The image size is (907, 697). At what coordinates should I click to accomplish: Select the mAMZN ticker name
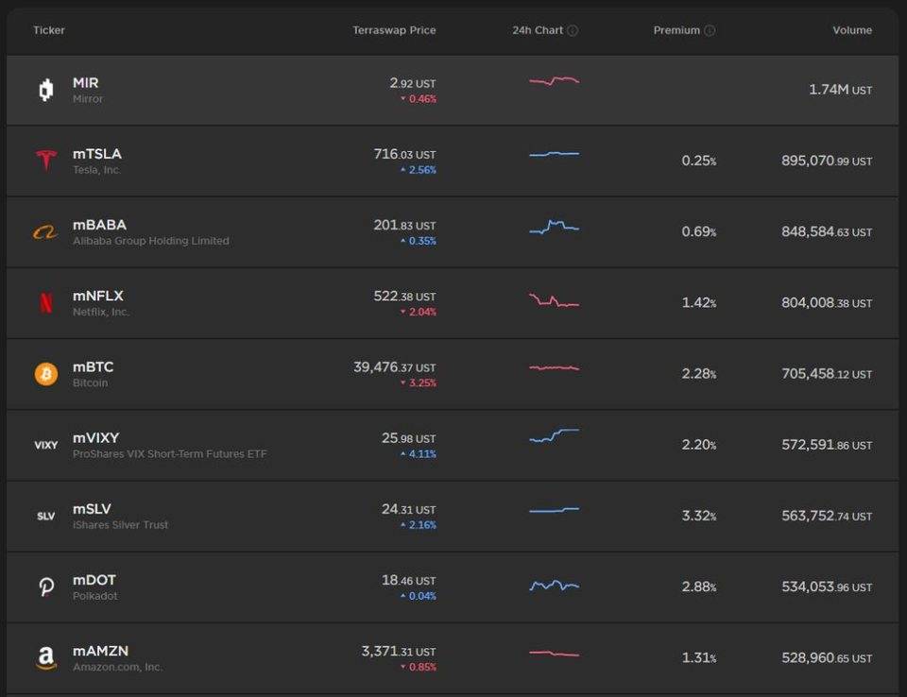tap(101, 651)
